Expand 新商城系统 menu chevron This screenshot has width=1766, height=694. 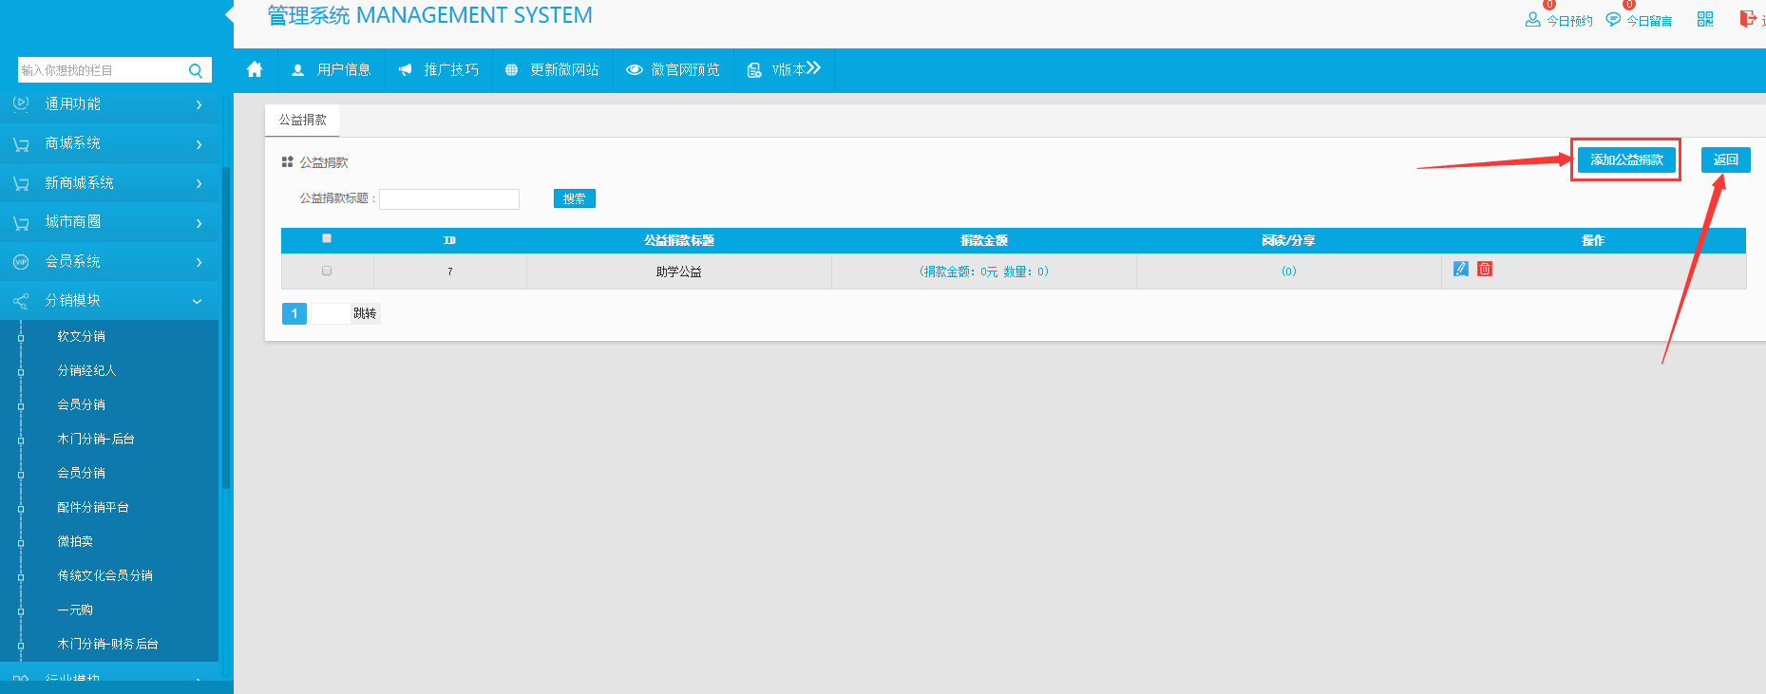(199, 183)
